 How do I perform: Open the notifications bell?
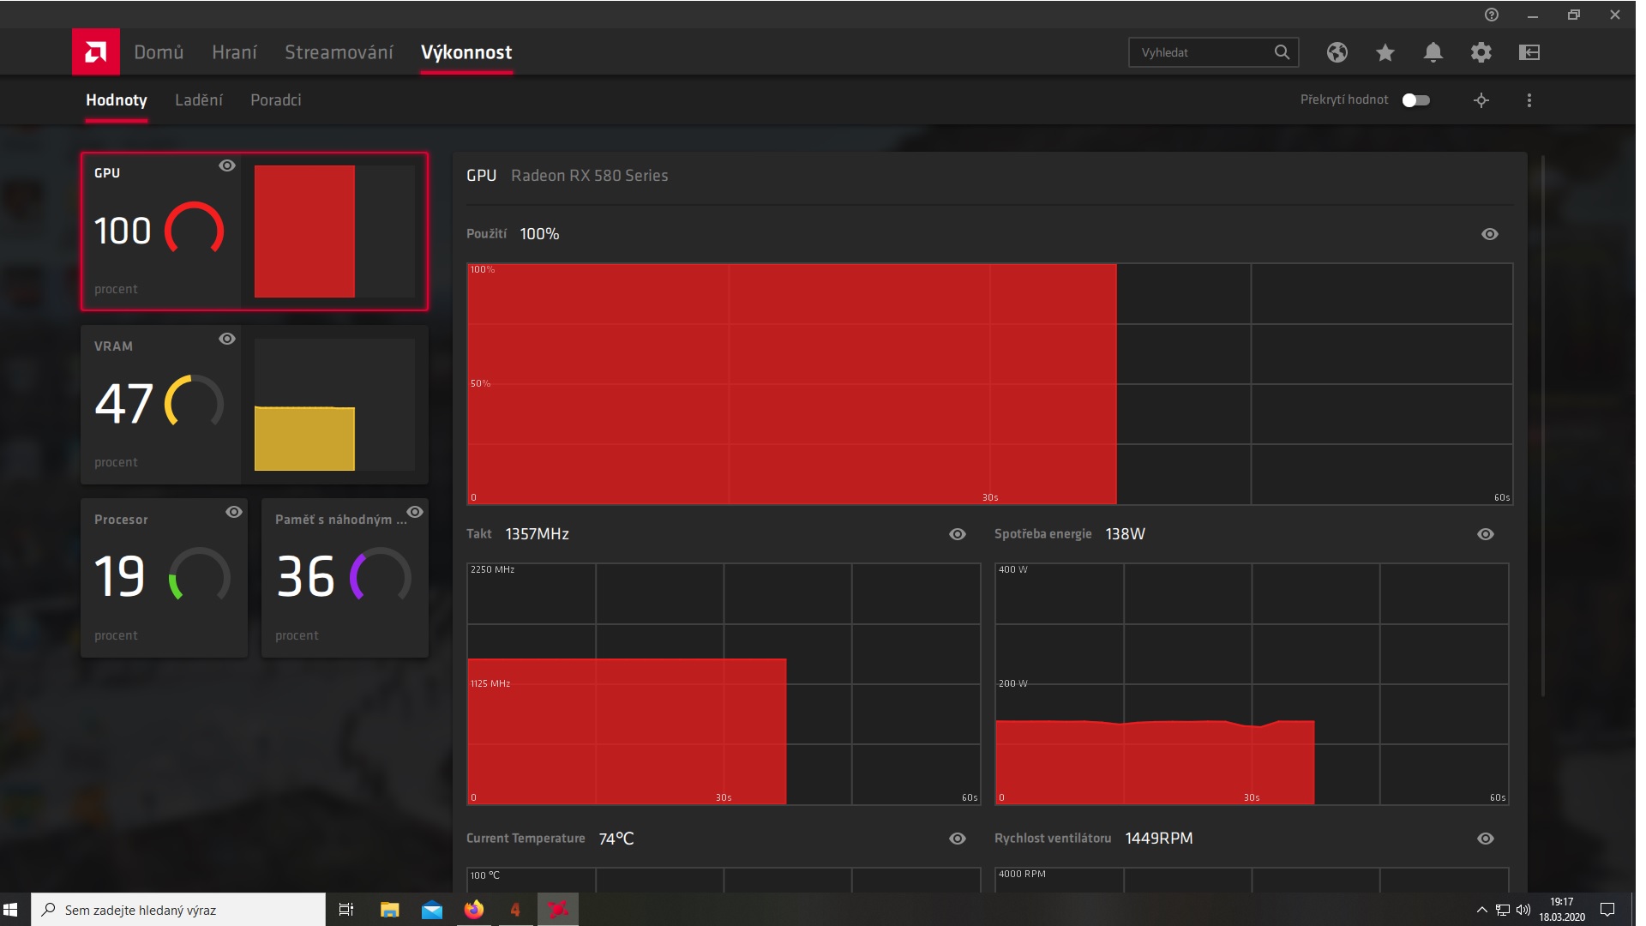(1433, 52)
